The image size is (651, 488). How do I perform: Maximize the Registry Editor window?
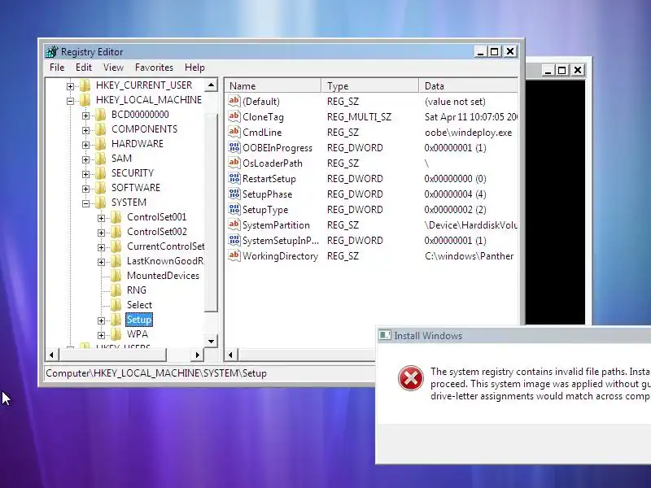tap(495, 51)
